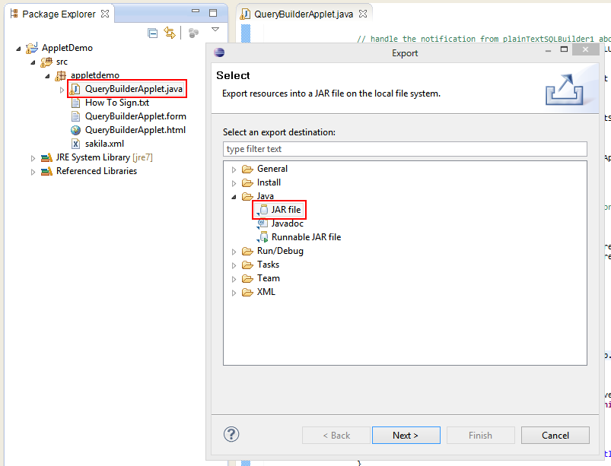Open Package Explorer View Menu triangle
The image size is (611, 466).
tap(215, 29)
